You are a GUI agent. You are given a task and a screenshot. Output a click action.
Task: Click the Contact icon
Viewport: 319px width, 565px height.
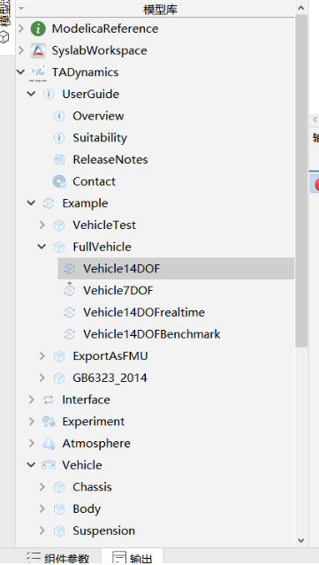(x=59, y=181)
